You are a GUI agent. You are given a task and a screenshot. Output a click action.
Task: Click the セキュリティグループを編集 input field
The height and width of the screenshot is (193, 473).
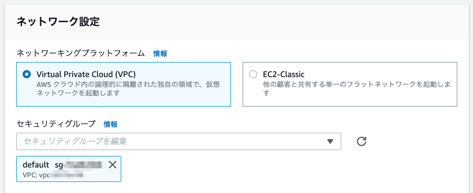coord(178,141)
